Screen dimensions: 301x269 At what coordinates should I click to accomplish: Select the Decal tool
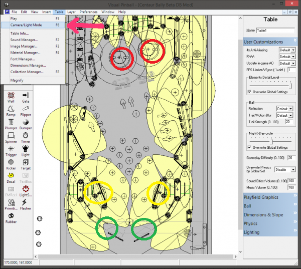point(11,178)
